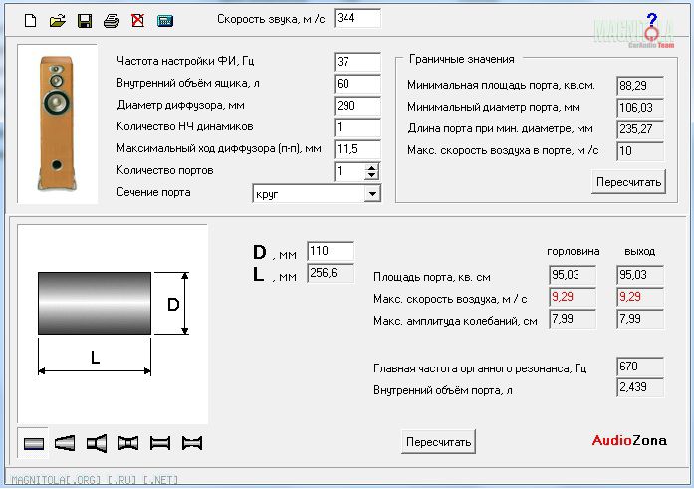
Task: Click the box internal volume field 60
Action: click(x=357, y=84)
